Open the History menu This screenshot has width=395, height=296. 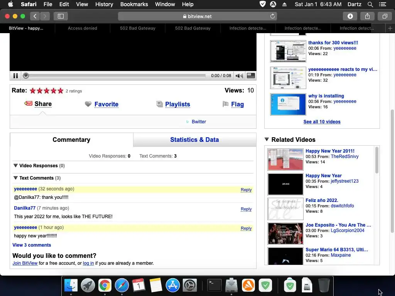click(104, 4)
